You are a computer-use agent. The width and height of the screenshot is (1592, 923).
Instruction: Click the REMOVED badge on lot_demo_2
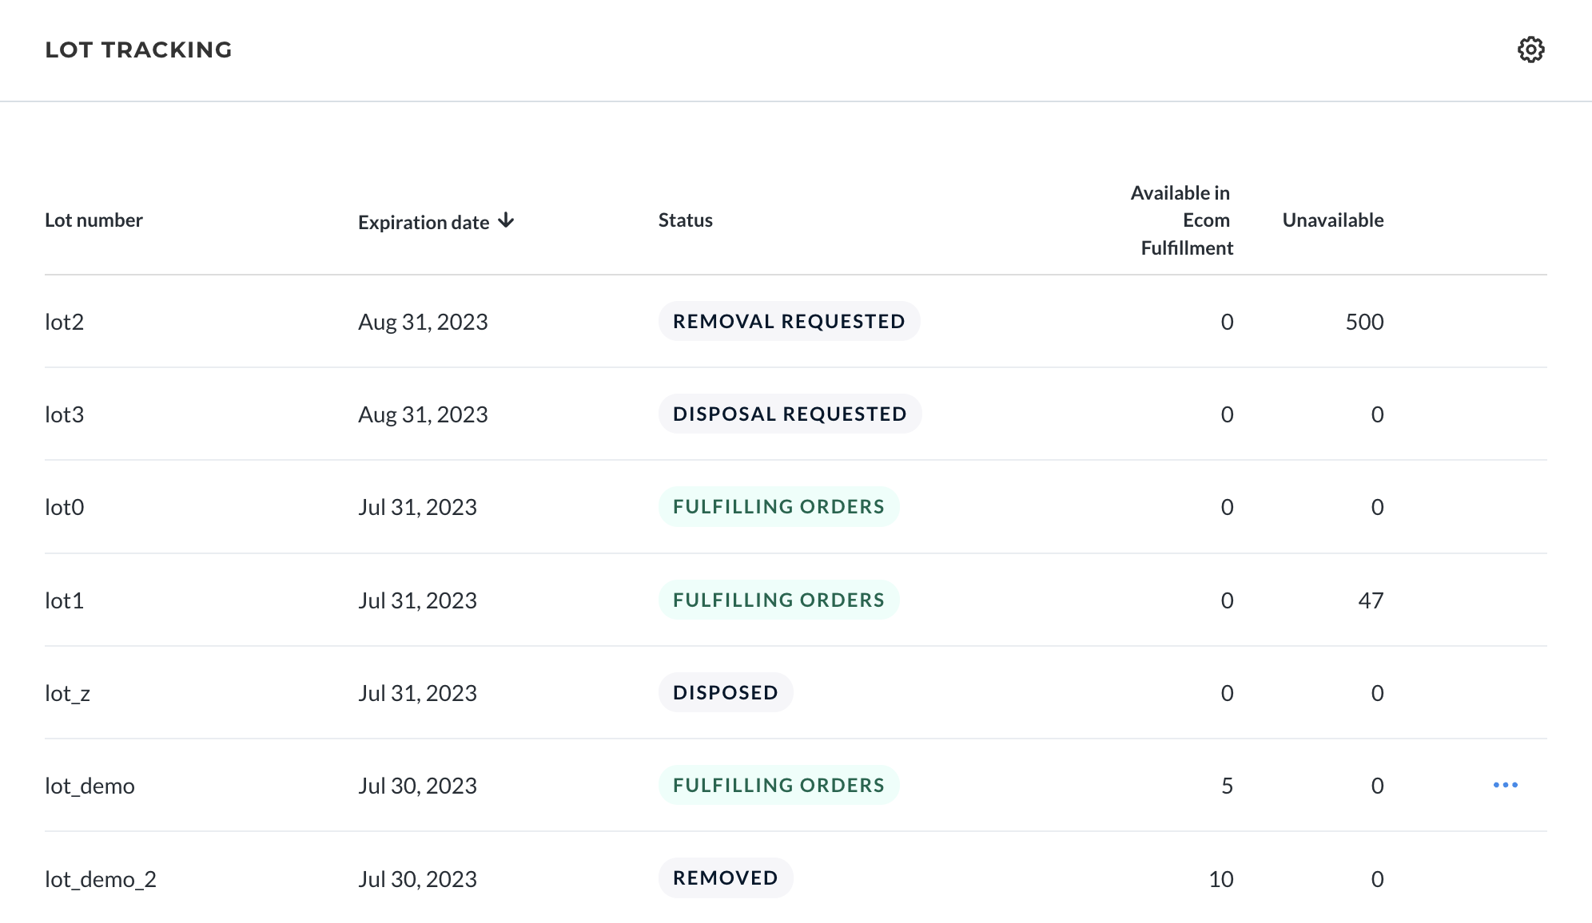(725, 877)
